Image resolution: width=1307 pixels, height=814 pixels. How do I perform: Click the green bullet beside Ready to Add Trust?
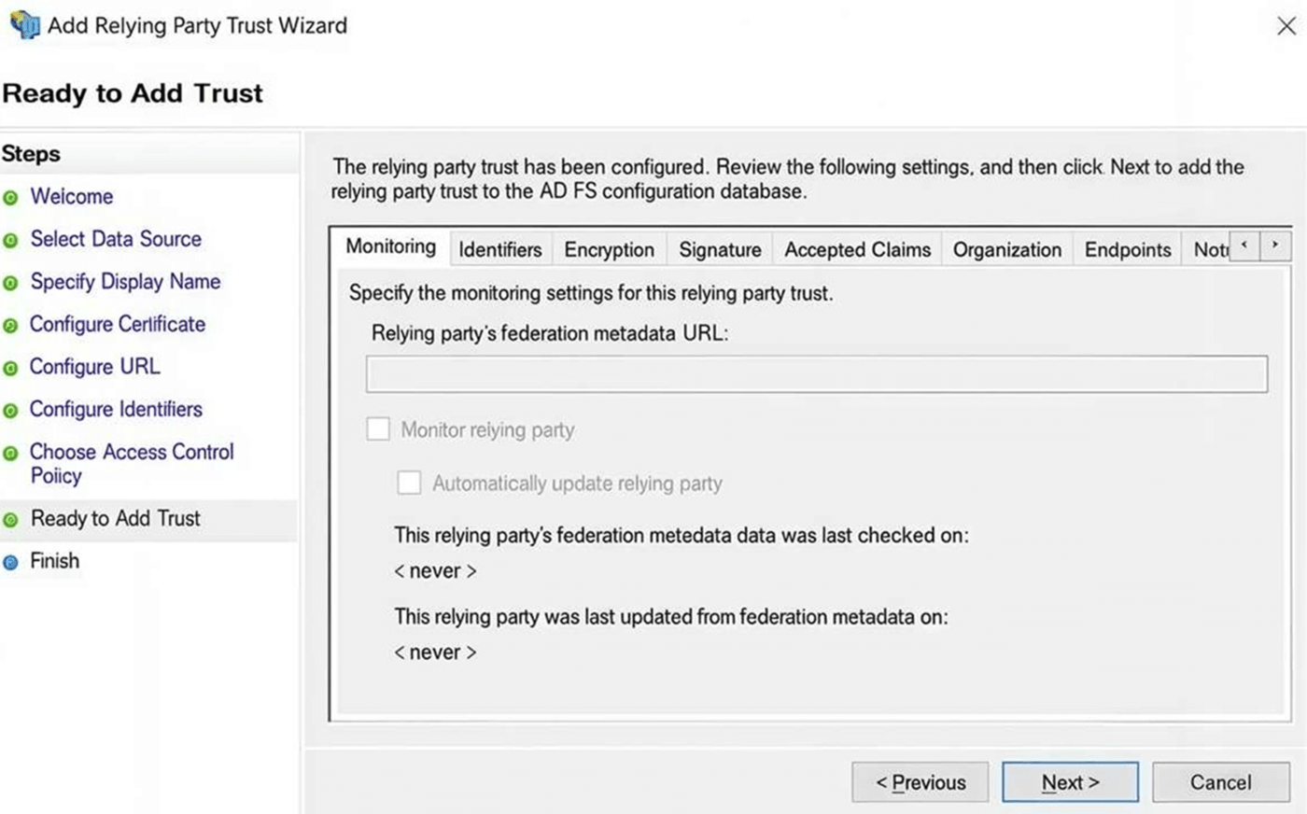tap(11, 520)
